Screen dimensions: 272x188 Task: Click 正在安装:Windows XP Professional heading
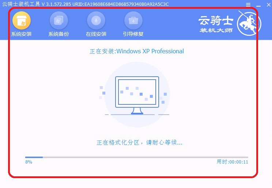(x=137, y=51)
